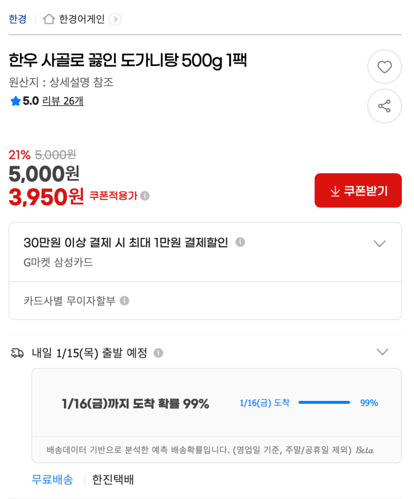Click the share icon button
The image size is (414, 499).
click(x=384, y=106)
